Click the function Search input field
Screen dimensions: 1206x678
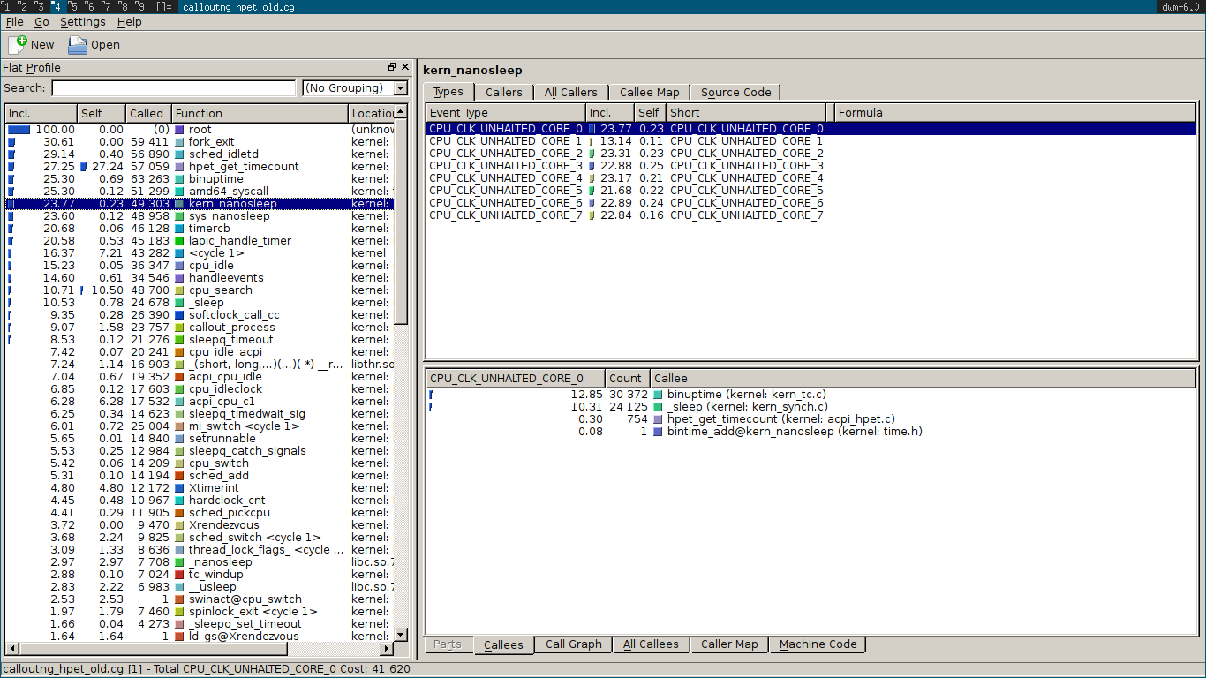[x=173, y=88]
